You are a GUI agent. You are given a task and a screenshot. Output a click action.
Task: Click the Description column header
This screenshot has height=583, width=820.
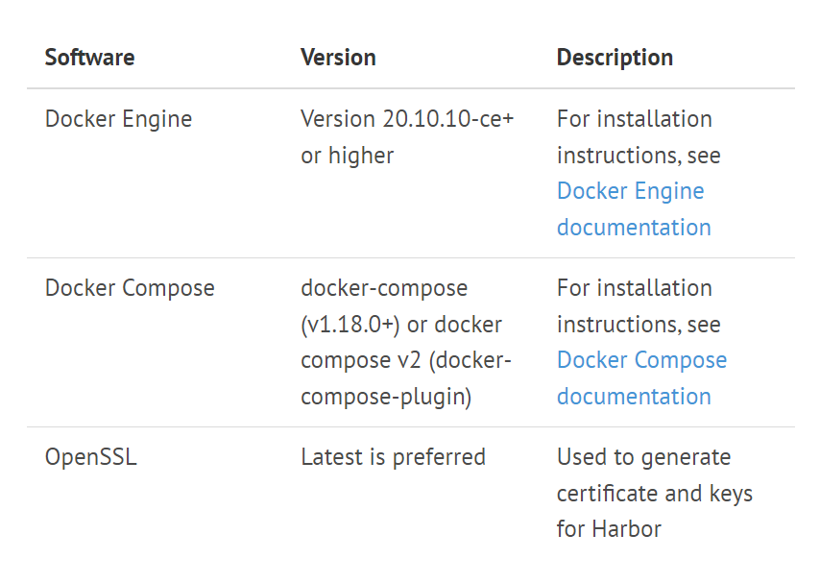[x=615, y=57]
